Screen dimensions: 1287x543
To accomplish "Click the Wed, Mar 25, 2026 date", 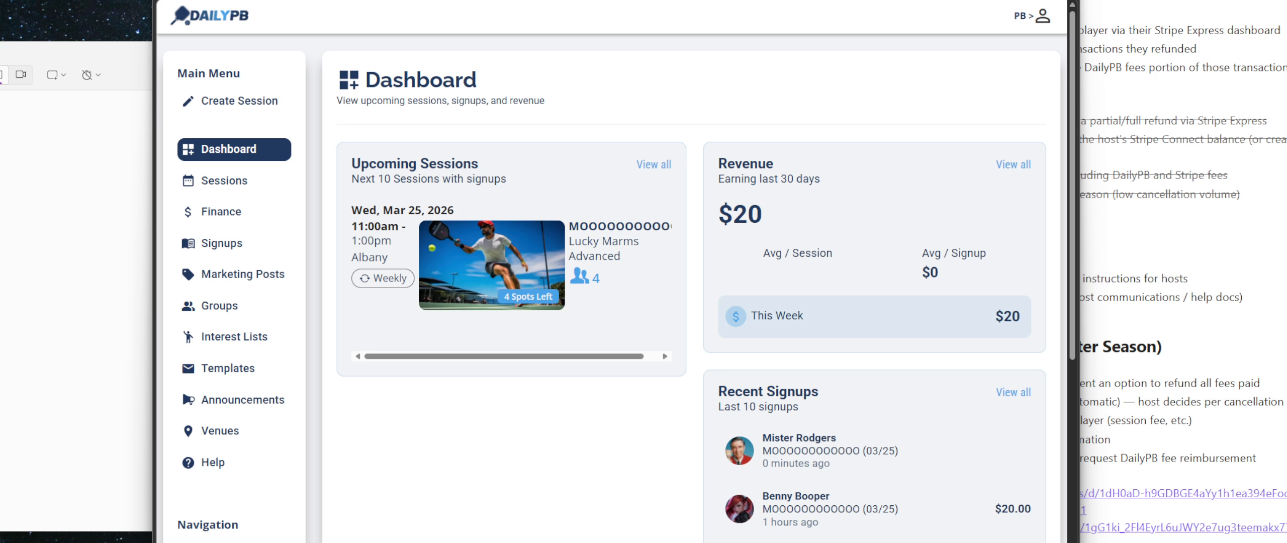I will coord(402,210).
